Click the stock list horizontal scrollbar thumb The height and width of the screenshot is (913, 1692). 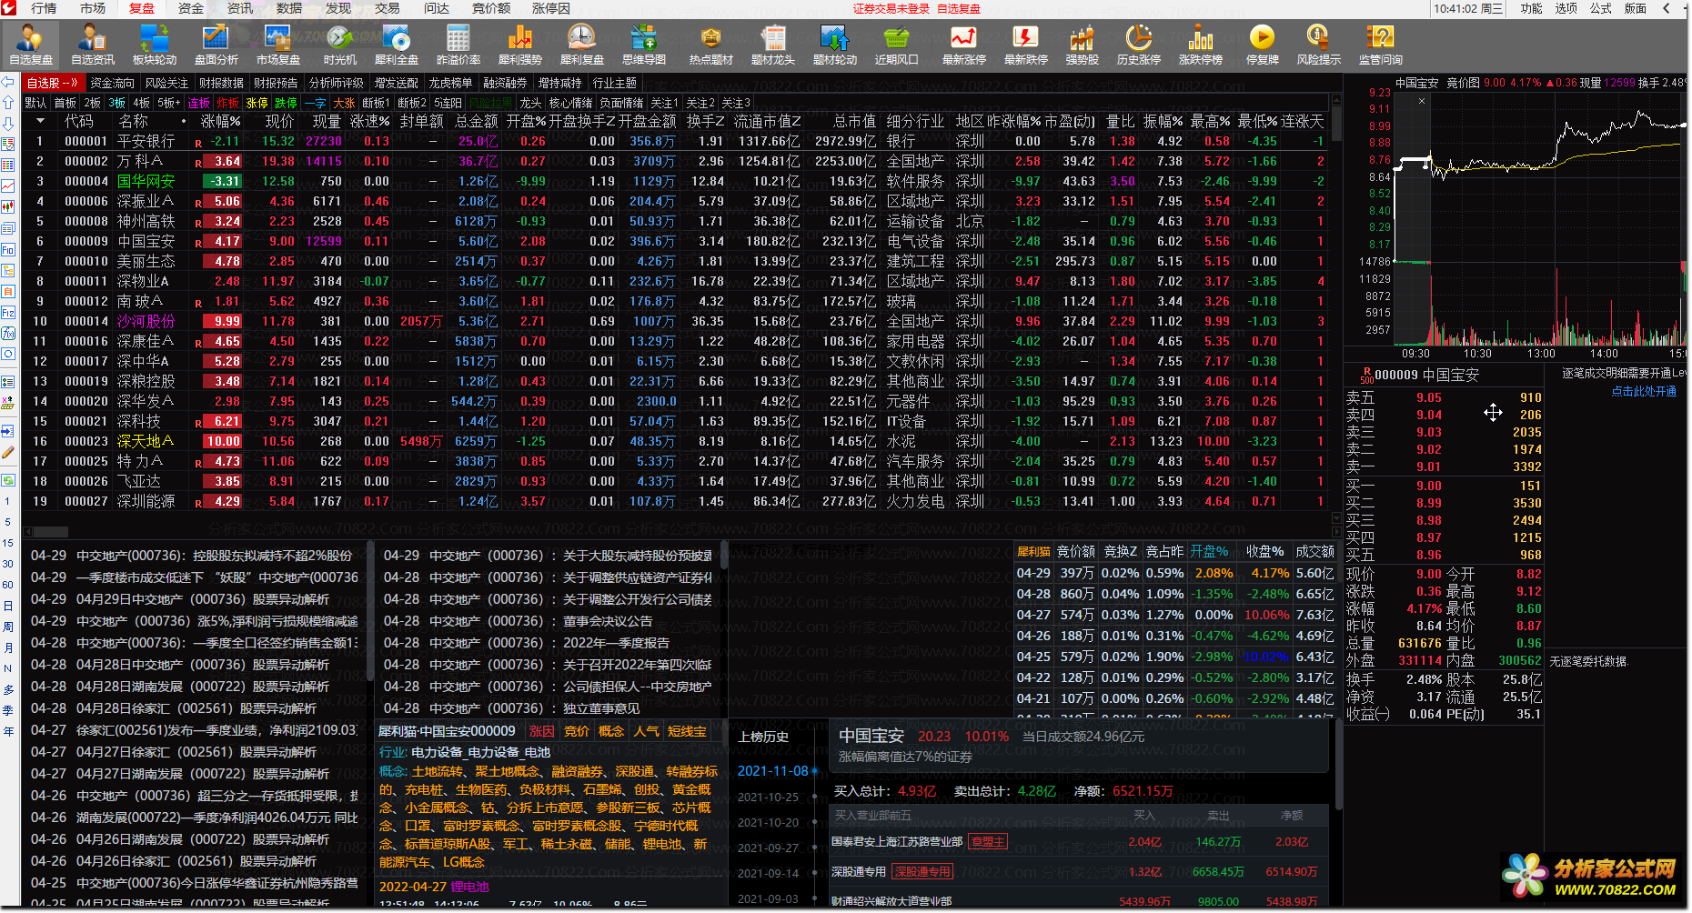51,532
